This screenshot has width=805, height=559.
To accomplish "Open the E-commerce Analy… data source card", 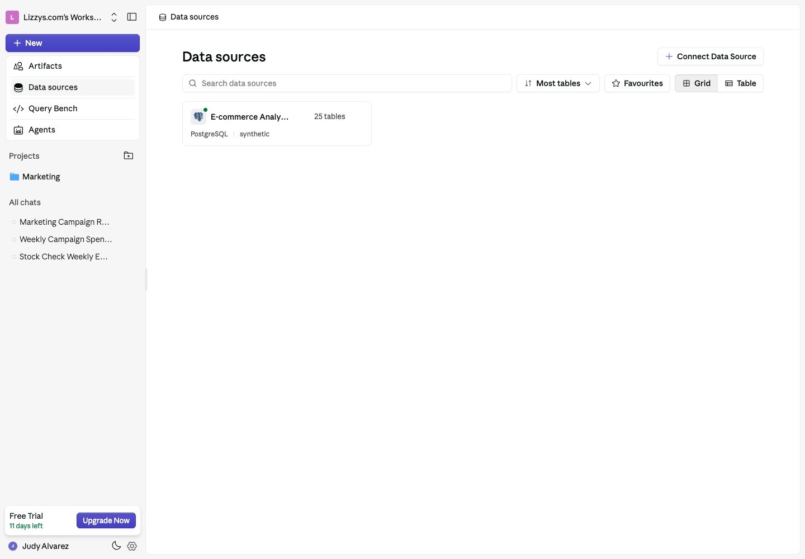I will (x=277, y=124).
